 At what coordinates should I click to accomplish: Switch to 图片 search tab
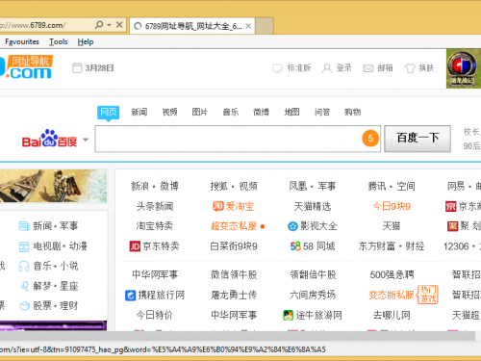pos(200,112)
